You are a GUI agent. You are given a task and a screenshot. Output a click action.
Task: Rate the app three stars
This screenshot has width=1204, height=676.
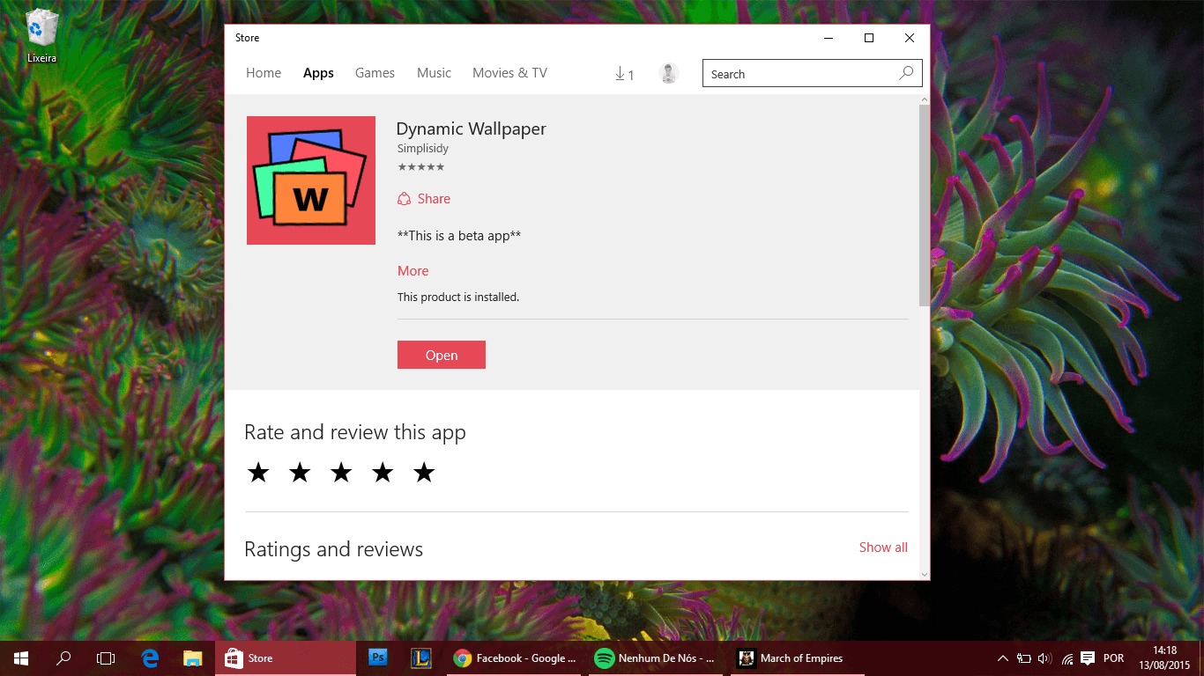pos(341,473)
